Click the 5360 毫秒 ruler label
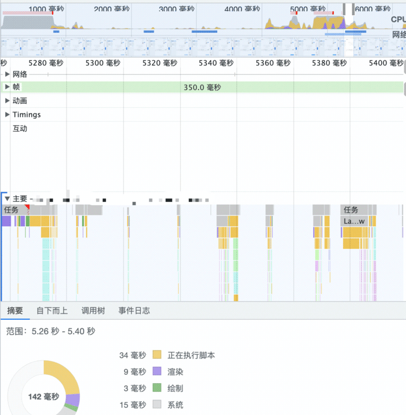406x415 pixels. click(273, 63)
